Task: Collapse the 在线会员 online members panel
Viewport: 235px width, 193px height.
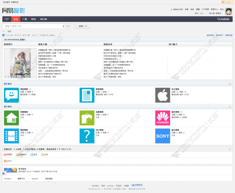Action: point(230,149)
